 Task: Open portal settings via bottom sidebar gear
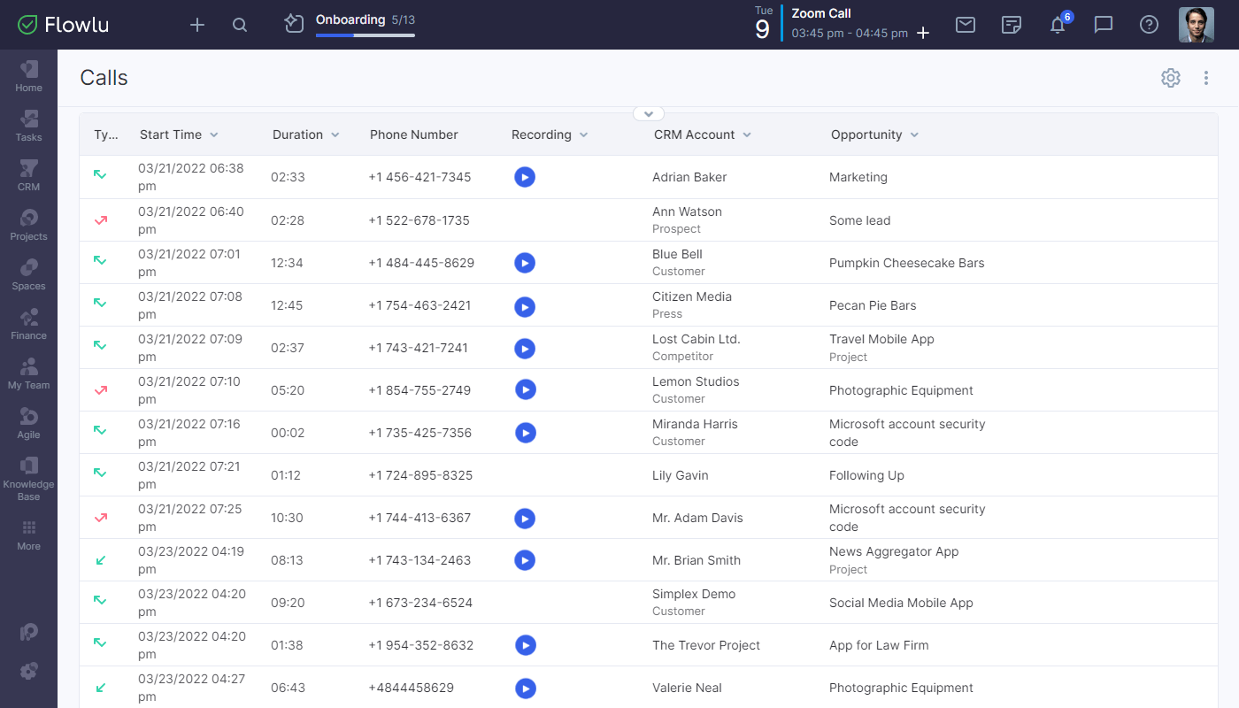point(28,672)
